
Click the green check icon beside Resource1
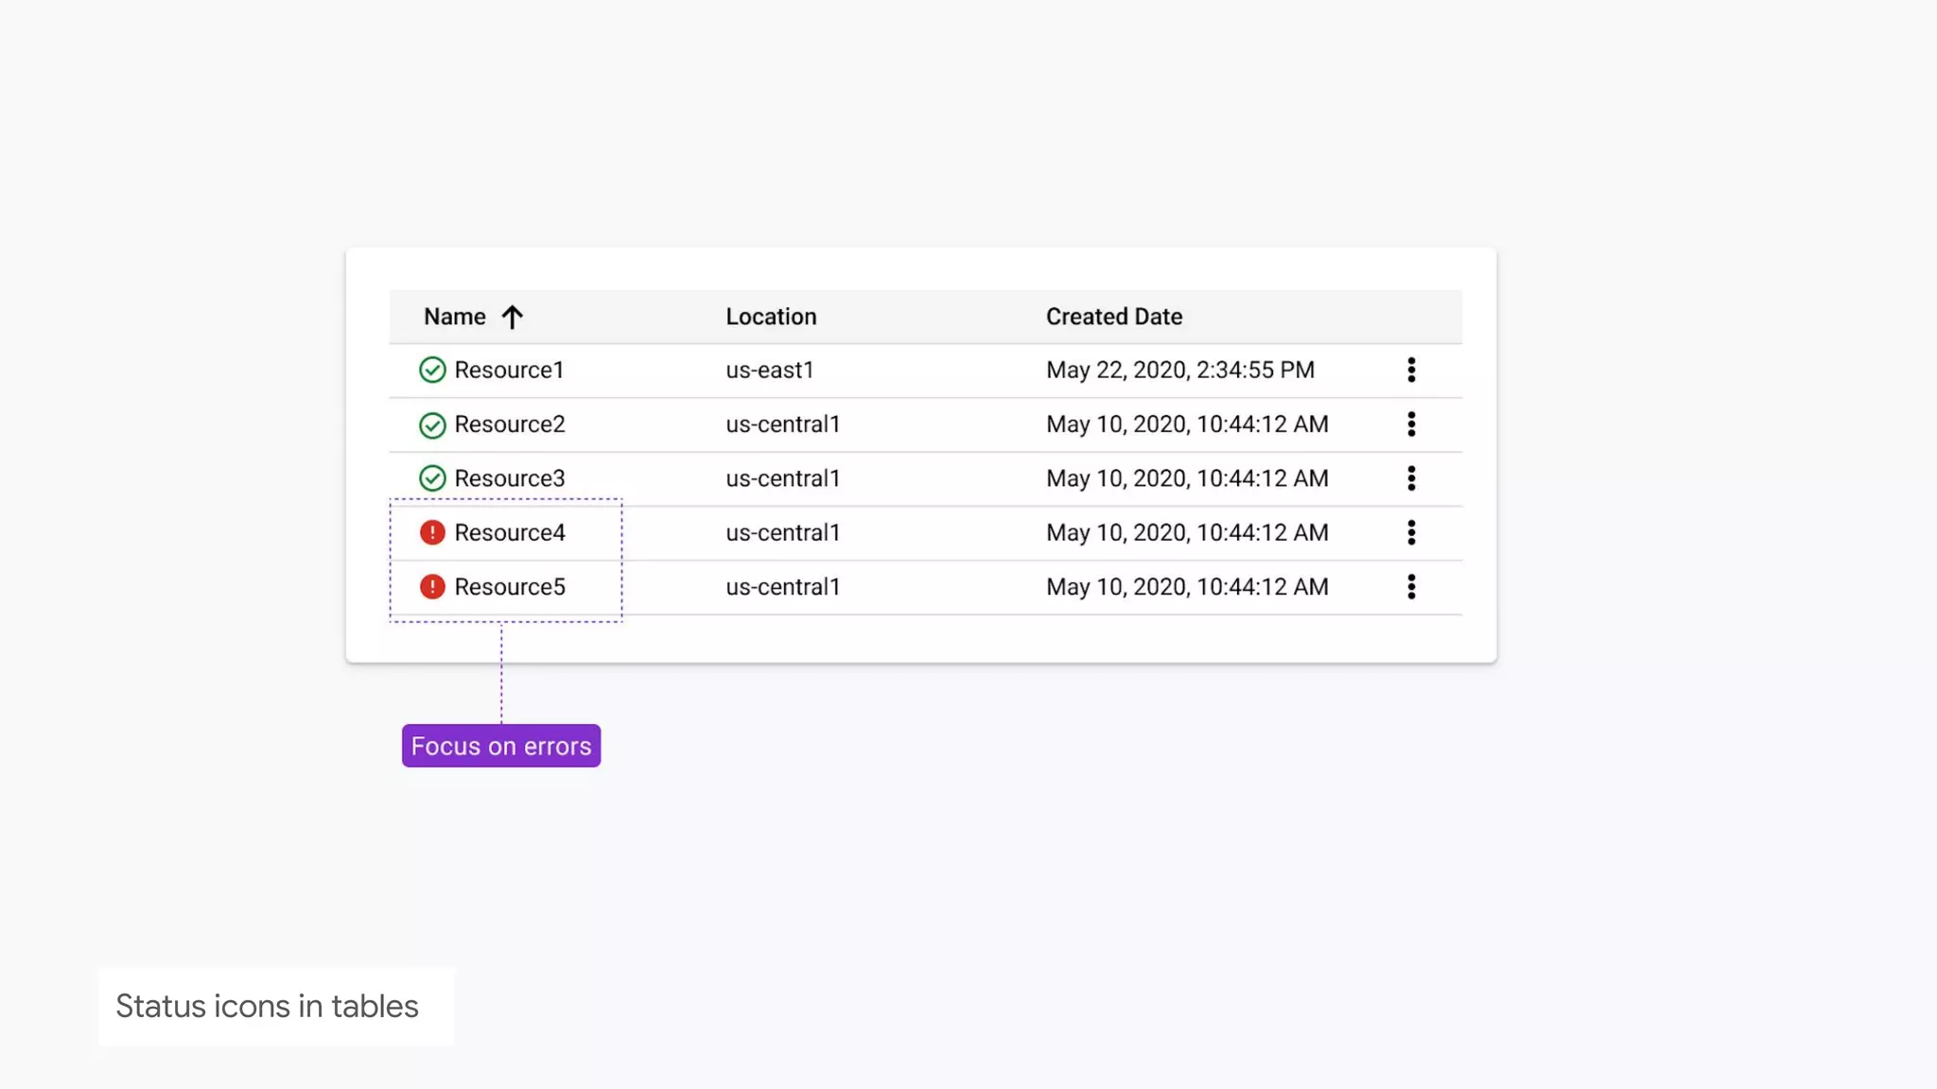432,370
